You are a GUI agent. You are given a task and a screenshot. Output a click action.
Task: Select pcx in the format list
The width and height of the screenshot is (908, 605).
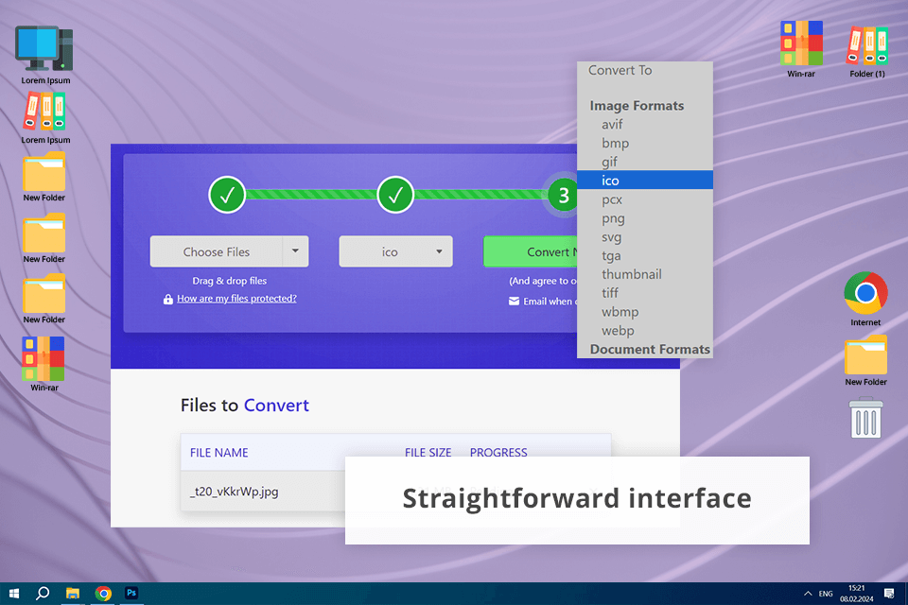pos(645,199)
